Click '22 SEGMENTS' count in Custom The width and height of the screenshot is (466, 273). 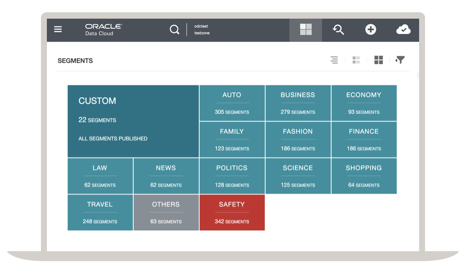[97, 120]
